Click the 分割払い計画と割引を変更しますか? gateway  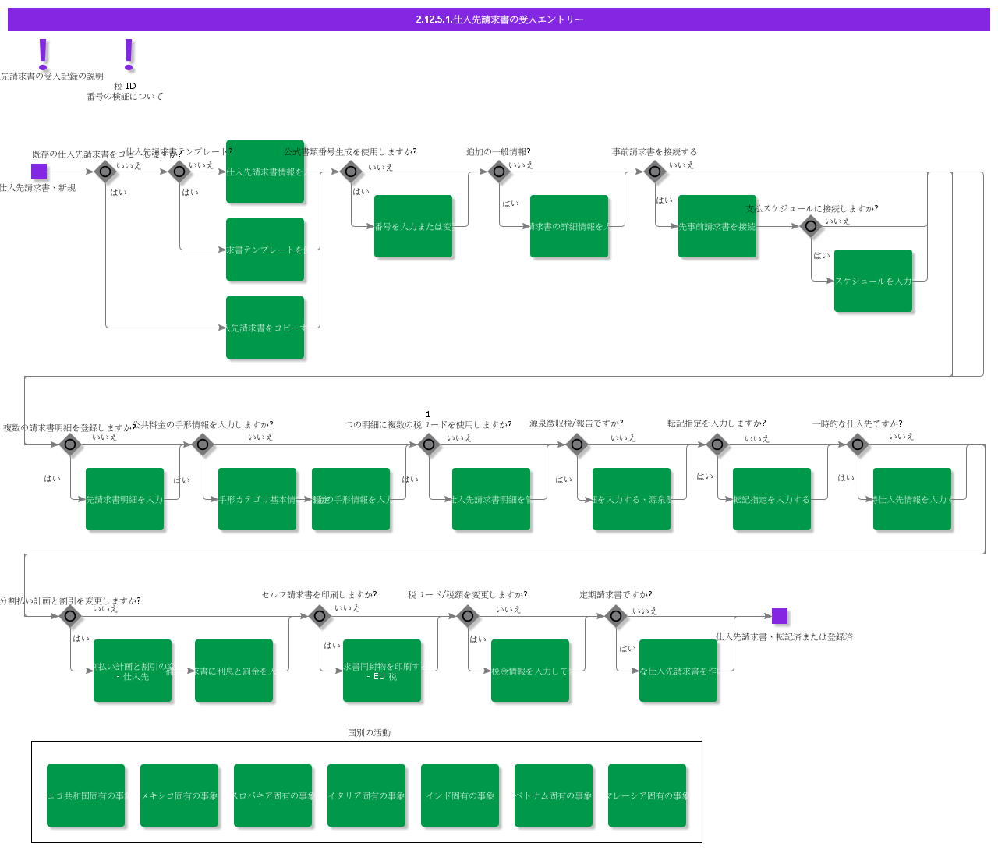pyautogui.click(x=70, y=616)
